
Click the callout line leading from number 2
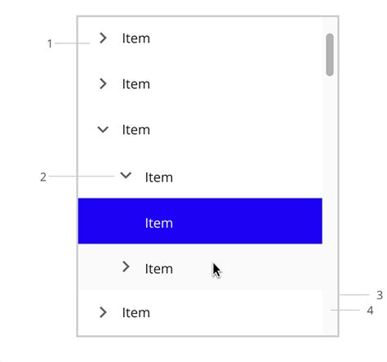[82, 177]
